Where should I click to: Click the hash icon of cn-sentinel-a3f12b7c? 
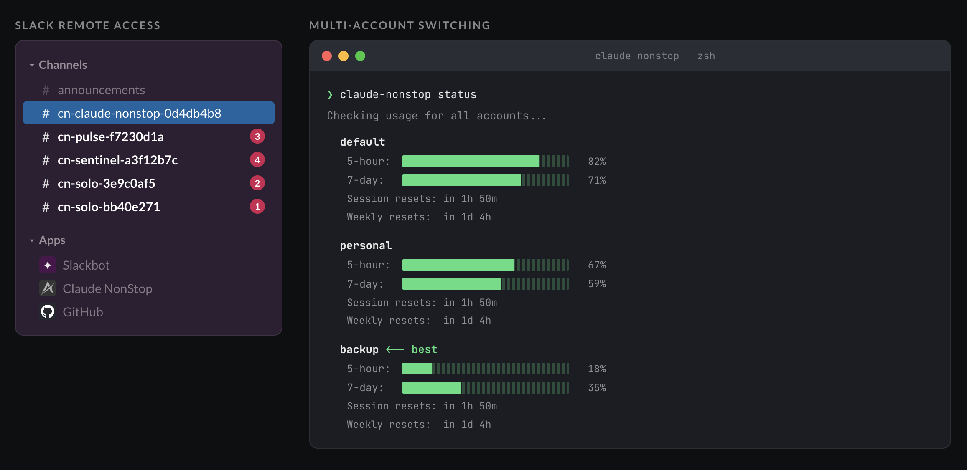point(46,160)
